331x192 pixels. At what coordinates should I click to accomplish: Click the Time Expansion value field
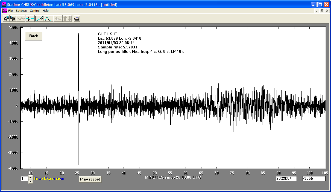click(24, 179)
